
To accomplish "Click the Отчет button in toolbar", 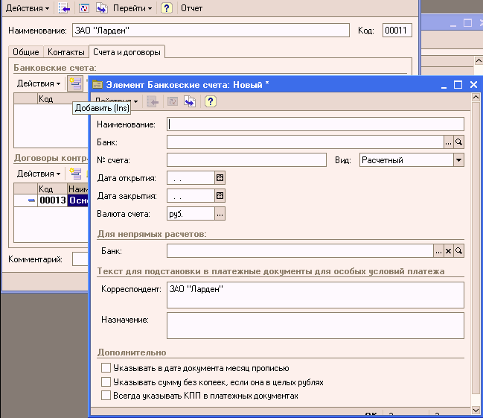I will 191,8.
